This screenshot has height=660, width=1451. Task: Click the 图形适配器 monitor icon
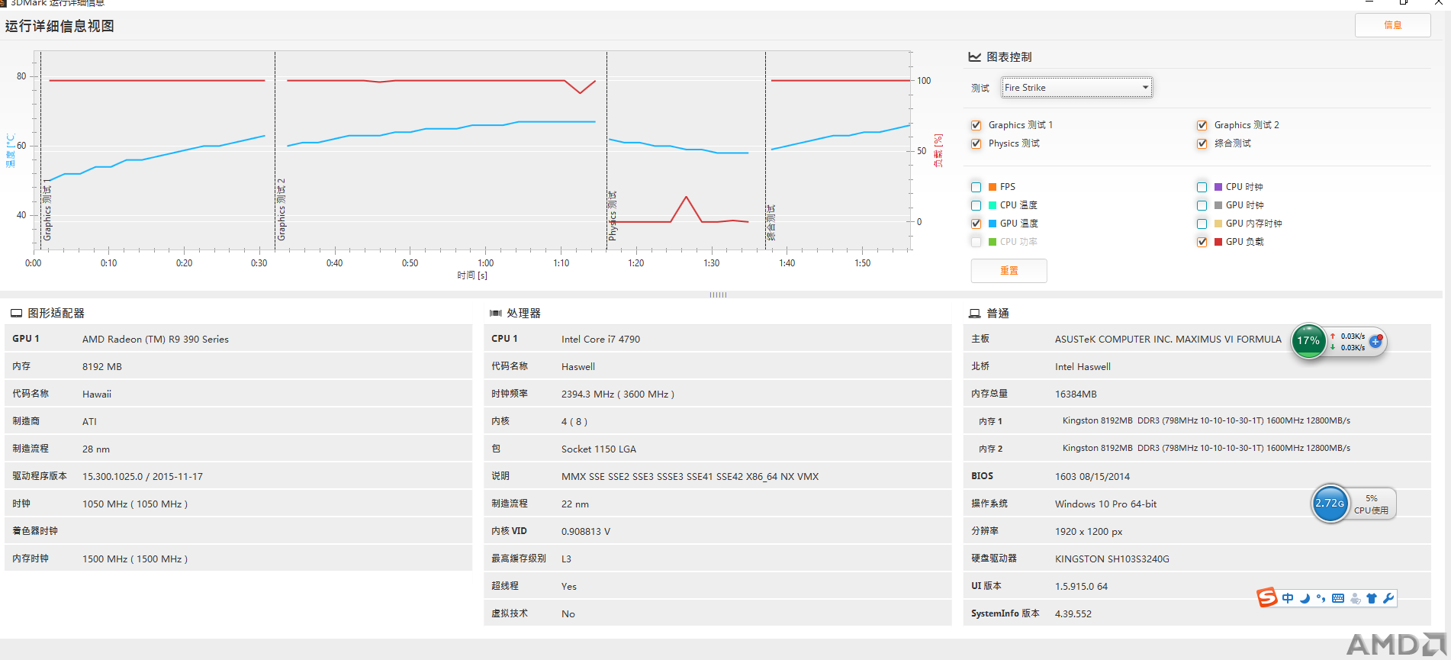coord(16,314)
